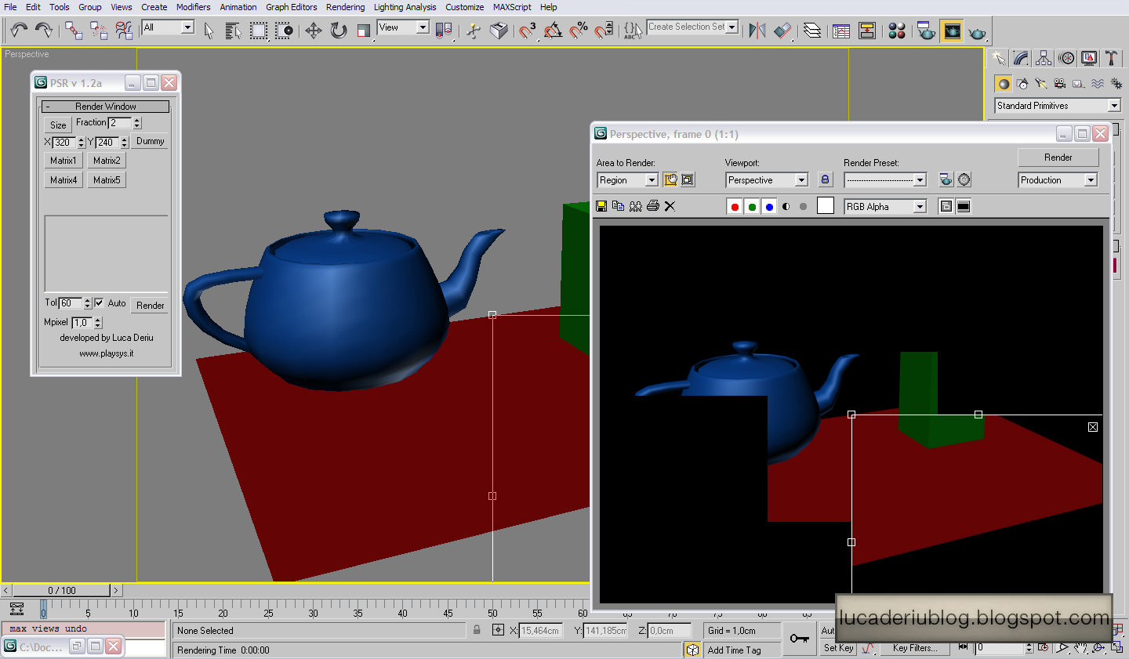
Task: Click Render button in frame window
Action: [x=1058, y=158]
